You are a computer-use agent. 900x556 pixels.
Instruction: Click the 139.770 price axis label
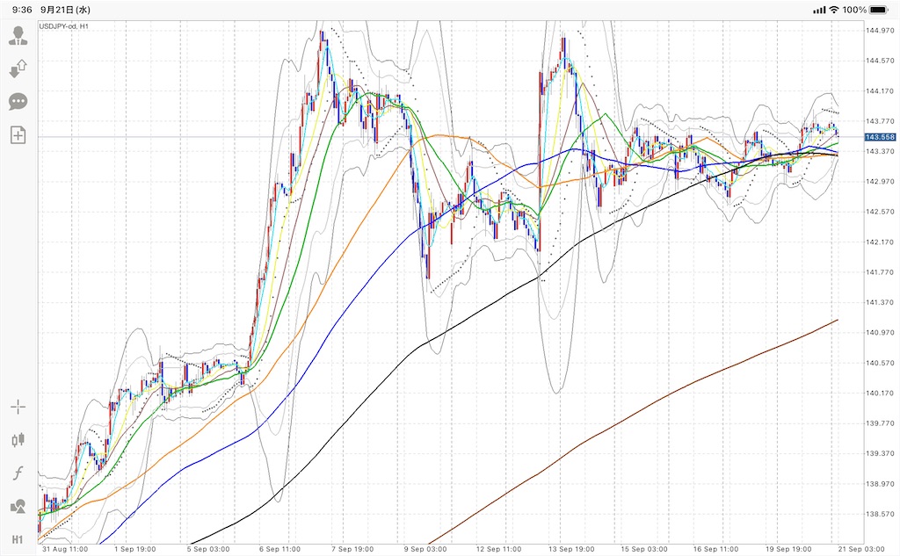880,423
